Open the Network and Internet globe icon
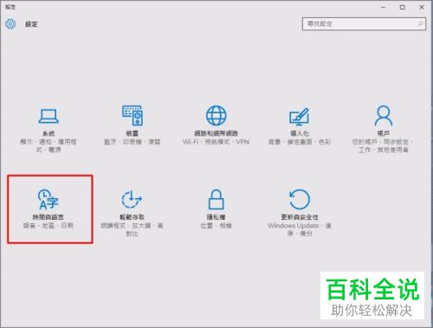 tap(216, 115)
